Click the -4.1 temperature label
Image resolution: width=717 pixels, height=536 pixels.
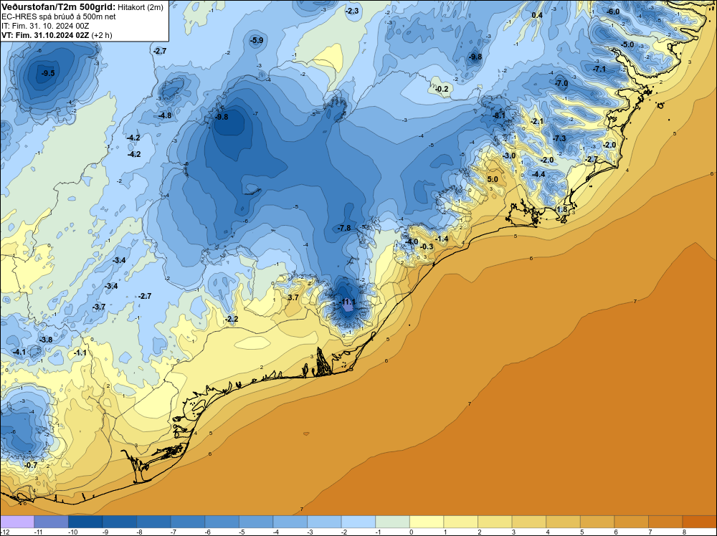tap(19, 353)
